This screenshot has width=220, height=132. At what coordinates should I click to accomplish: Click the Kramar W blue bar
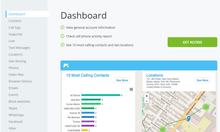88,113
